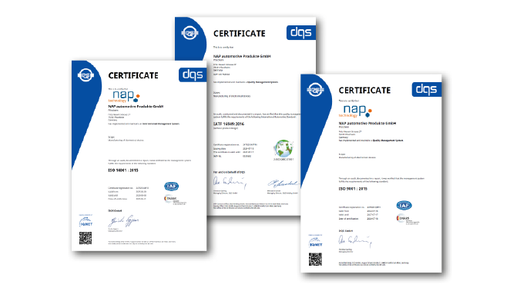Click the nap technology logo on ISO 9001 certificate
The image size is (520, 291).
pos(355,111)
